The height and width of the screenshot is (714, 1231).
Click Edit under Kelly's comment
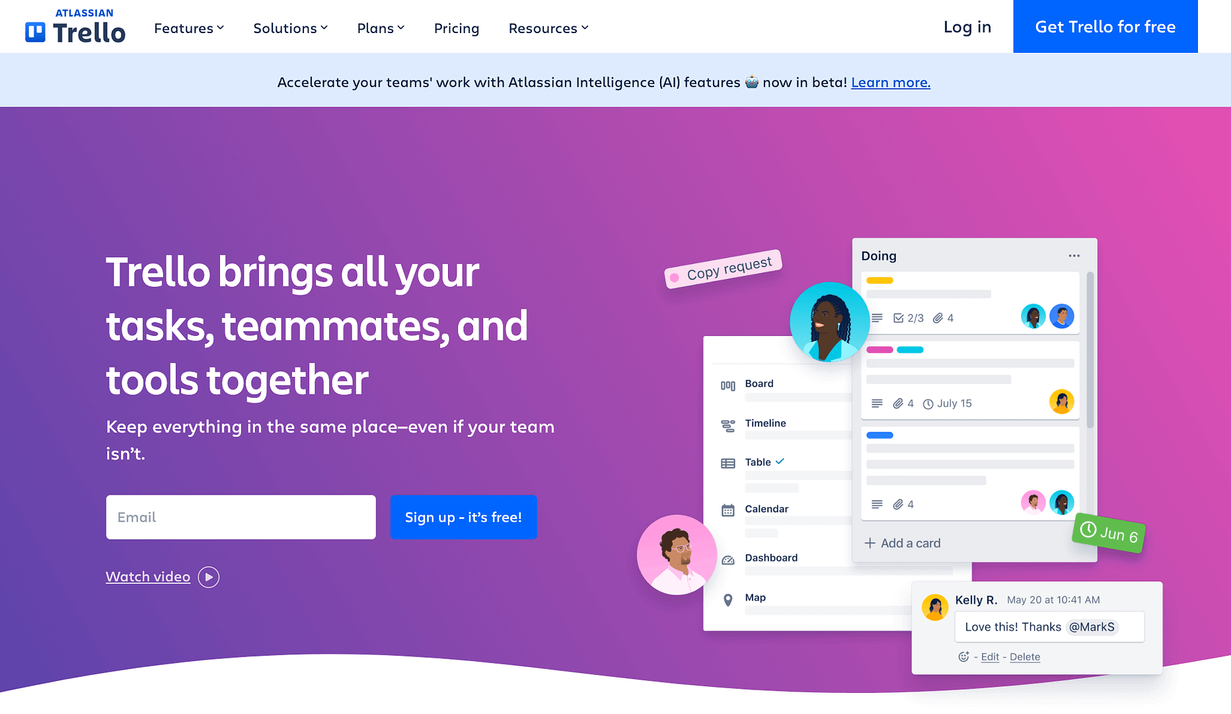(990, 656)
